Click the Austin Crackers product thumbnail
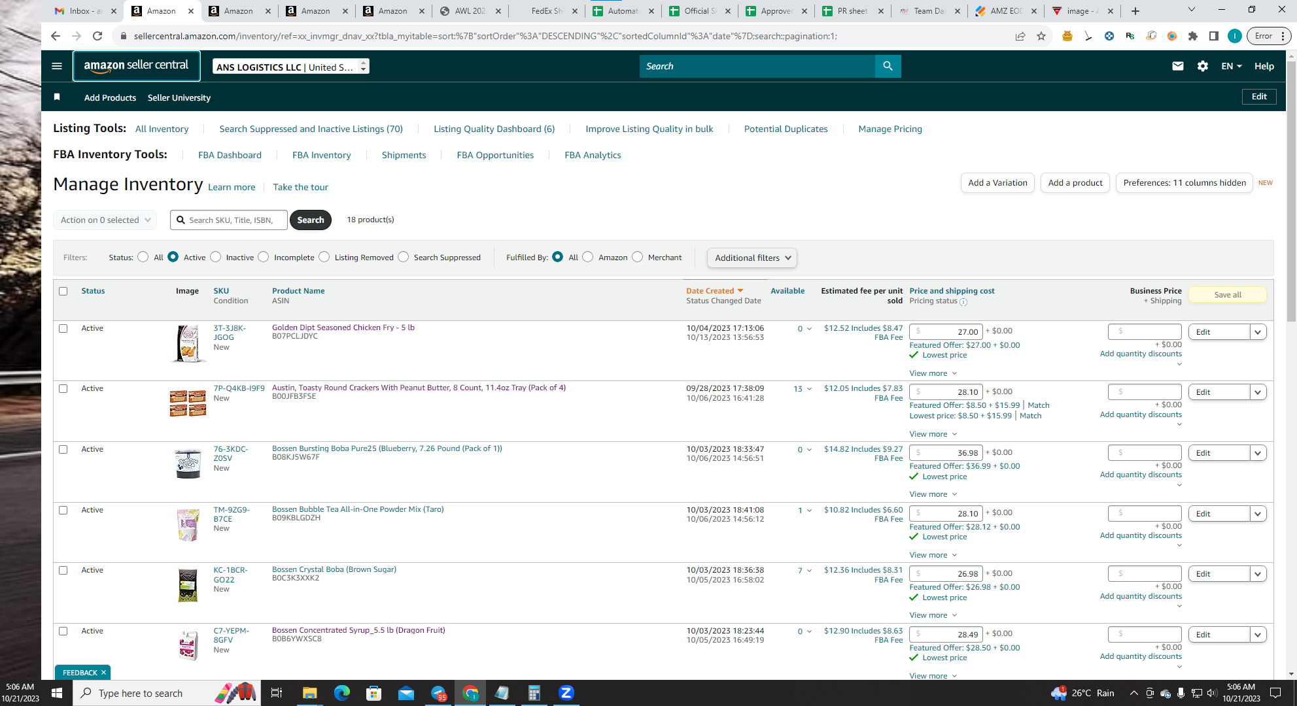 tap(188, 403)
